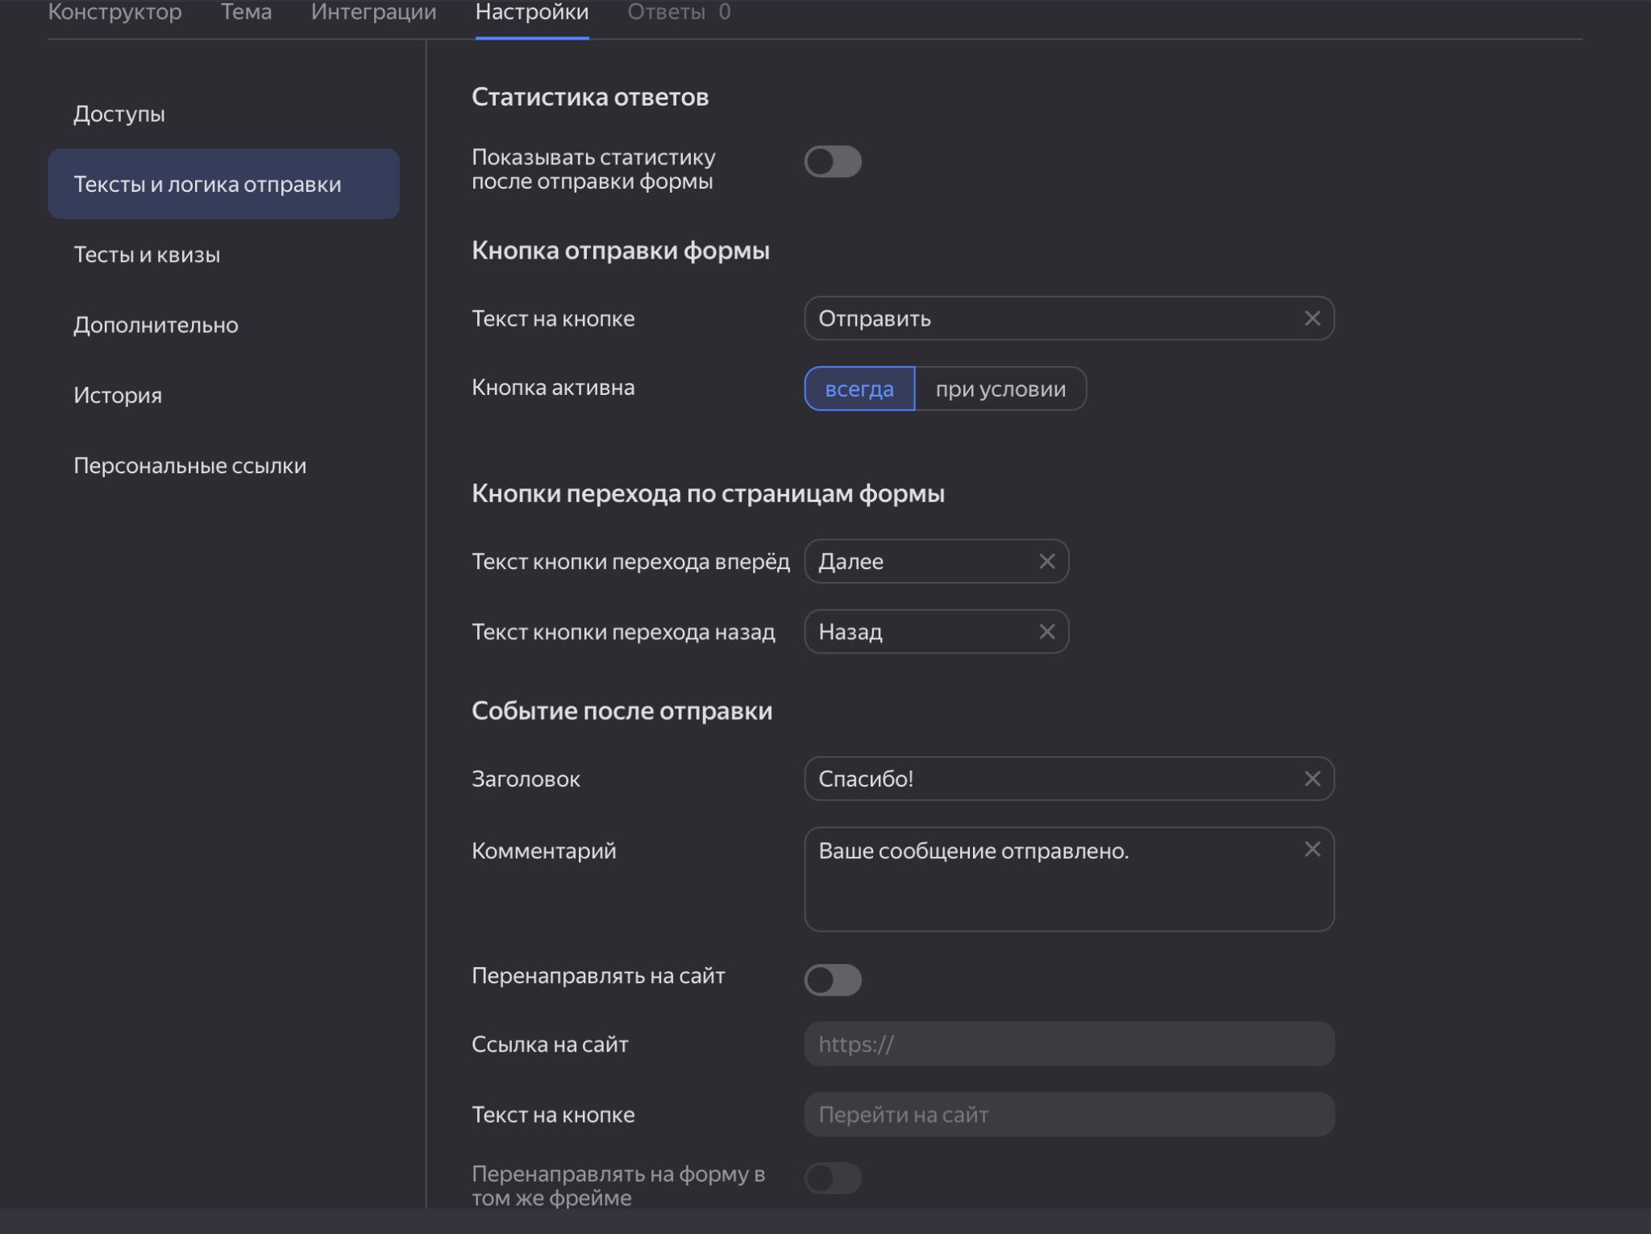Select 'при условии' button option
1651x1234 pixels.
[x=1000, y=389]
